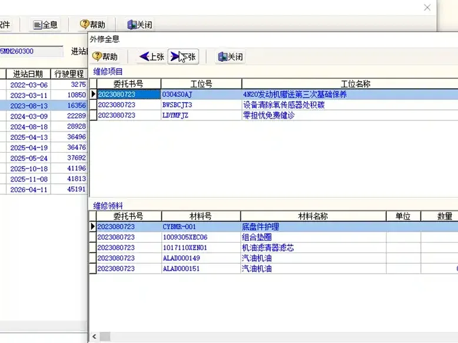Select the visit dated 2026-04-11
The height and width of the screenshot is (343, 458).
tap(29, 190)
